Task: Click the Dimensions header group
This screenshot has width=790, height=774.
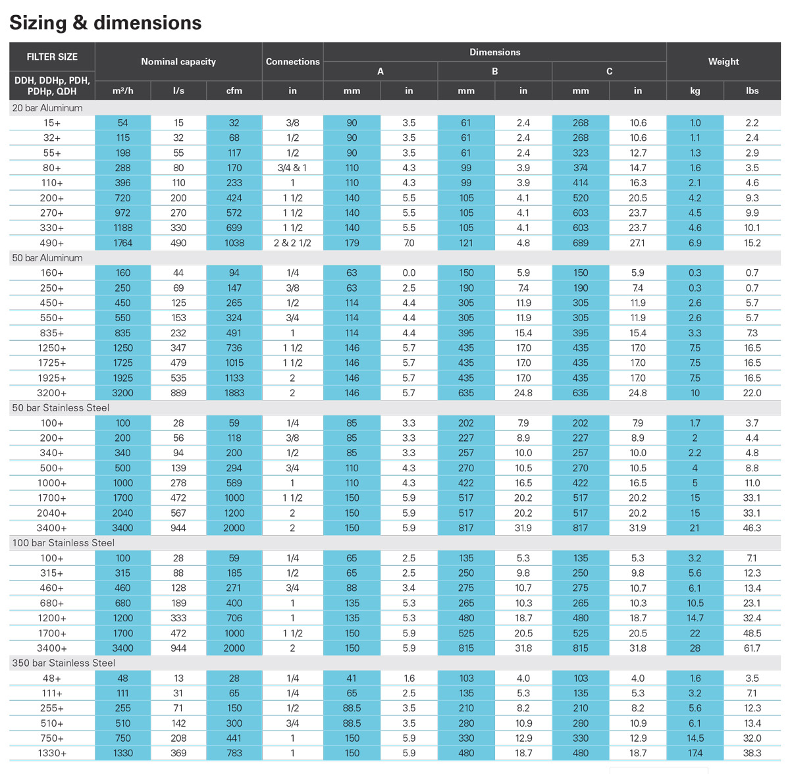Action: click(x=494, y=52)
